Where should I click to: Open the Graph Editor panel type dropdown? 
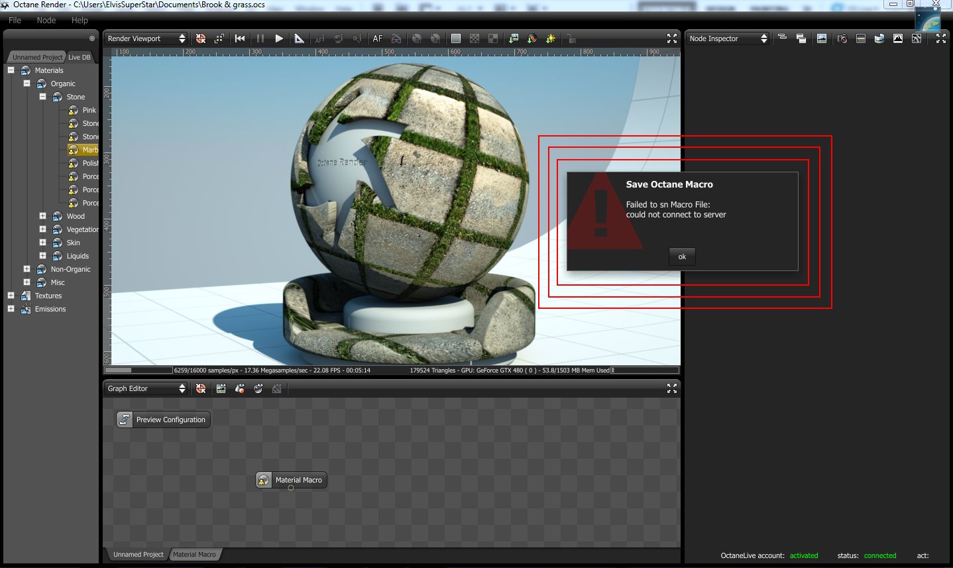click(x=146, y=388)
